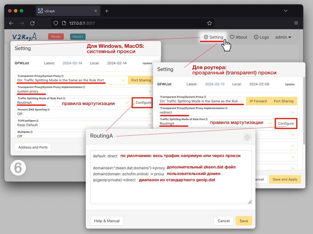313x234 pixels.
Task: Click the V2RayA logo
Action: (x=25, y=37)
